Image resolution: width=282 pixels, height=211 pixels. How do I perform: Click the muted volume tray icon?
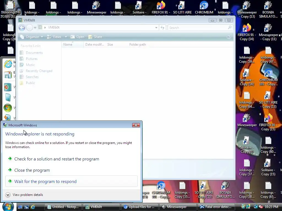(261, 207)
